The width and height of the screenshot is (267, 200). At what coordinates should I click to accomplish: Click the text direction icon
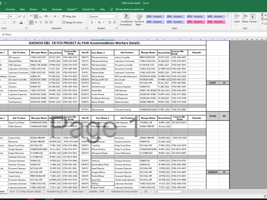pyautogui.click(x=55, y=17)
